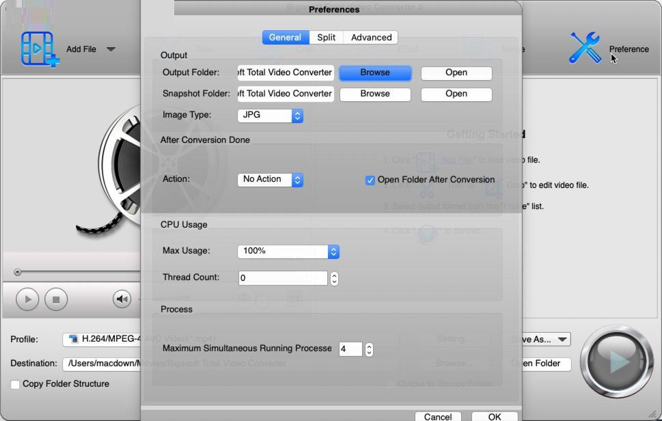The height and width of the screenshot is (421, 662).
Task: Click the Stop button in the preview player
Action: (x=56, y=299)
